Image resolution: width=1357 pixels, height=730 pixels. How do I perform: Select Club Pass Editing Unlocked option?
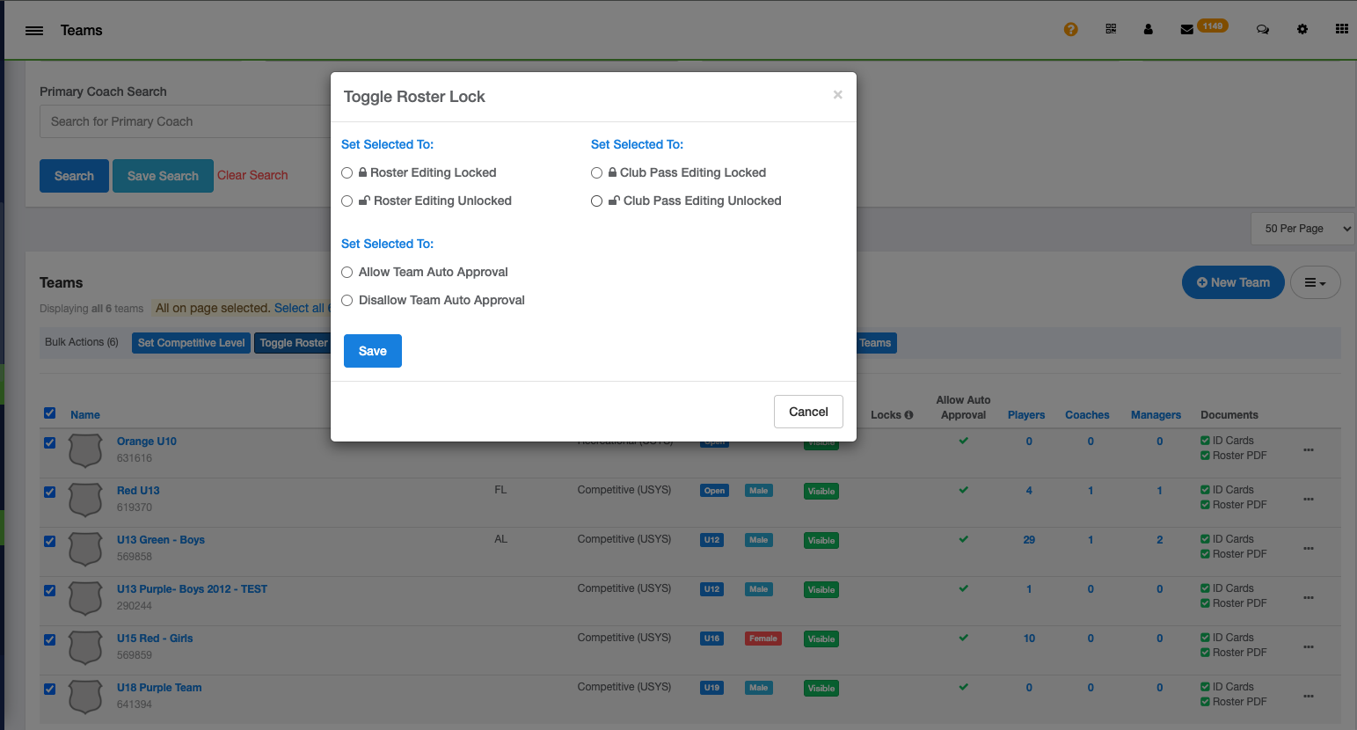[597, 201]
